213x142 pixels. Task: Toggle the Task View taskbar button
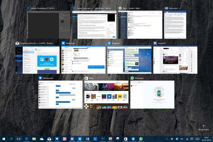point(19,139)
